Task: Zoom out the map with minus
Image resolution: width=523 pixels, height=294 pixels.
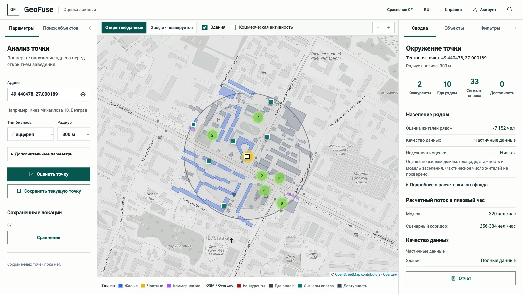Action: 378,27
